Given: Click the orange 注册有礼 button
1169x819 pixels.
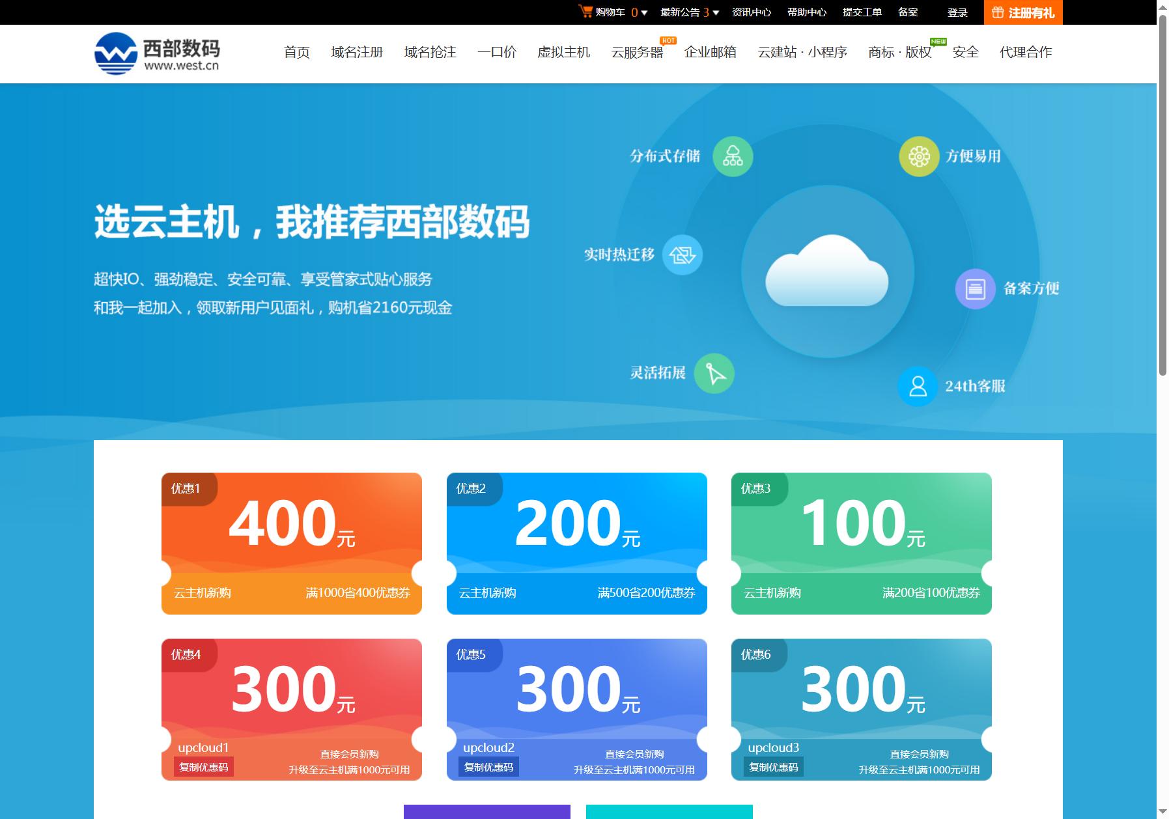Looking at the screenshot, I should point(1023,12).
